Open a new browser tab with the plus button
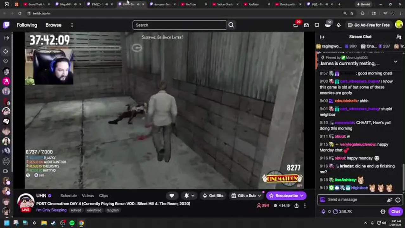The width and height of the screenshot is (405, 228). (339, 4)
